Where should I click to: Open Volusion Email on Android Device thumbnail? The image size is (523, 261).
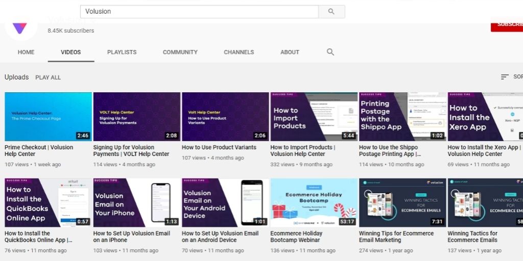coord(225,203)
